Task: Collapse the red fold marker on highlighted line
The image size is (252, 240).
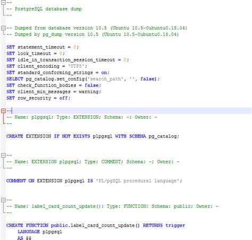Action: pyautogui.click(x=3, y=111)
